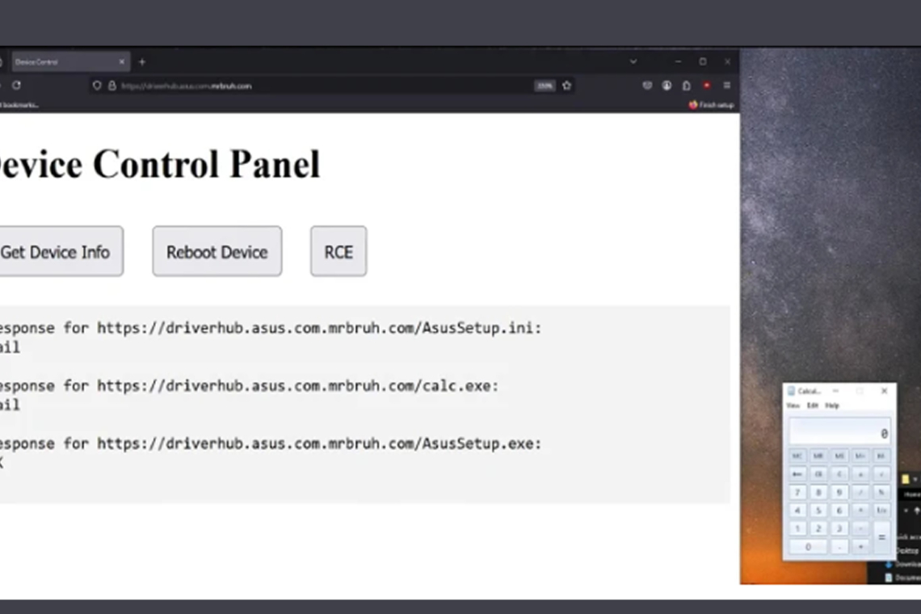This screenshot has width=921, height=614.
Task: Click the Get Device Info button
Action: [55, 251]
